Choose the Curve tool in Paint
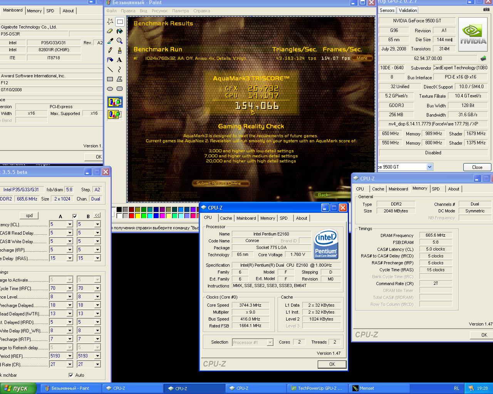This screenshot has width=493, height=394. click(120, 70)
